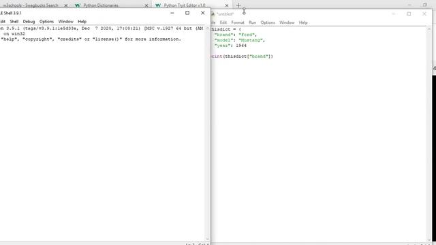Close the untitled editor window
436x245 pixels.
(x=424, y=14)
